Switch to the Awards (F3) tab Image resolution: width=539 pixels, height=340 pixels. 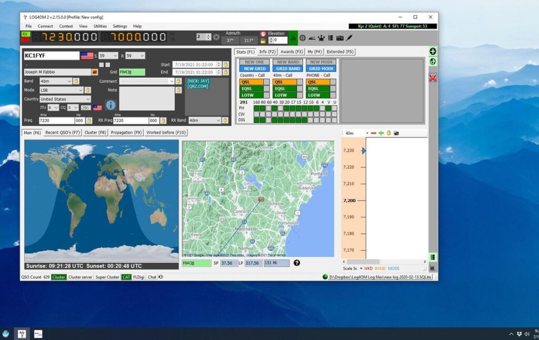coord(292,52)
